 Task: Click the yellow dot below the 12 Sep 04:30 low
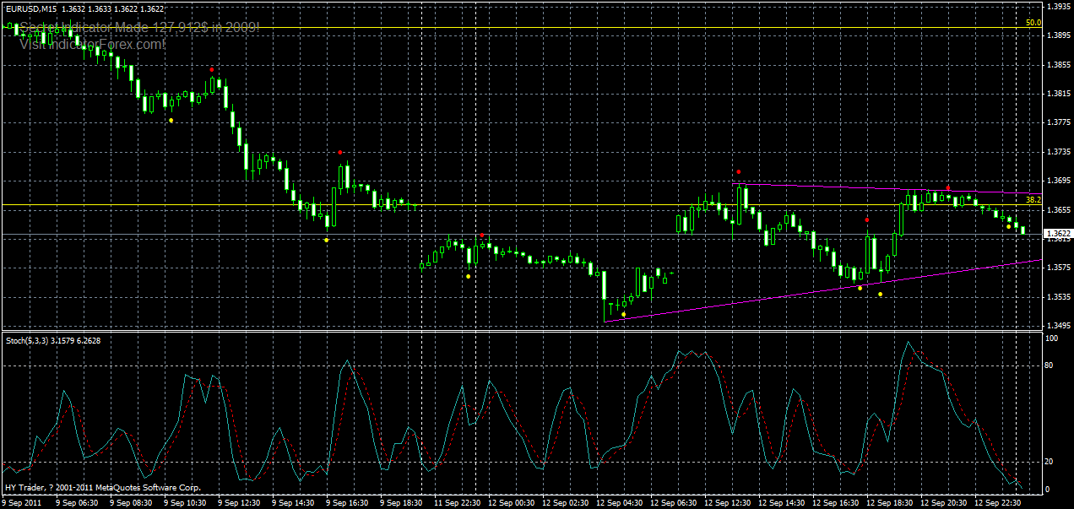pyautogui.click(x=622, y=313)
